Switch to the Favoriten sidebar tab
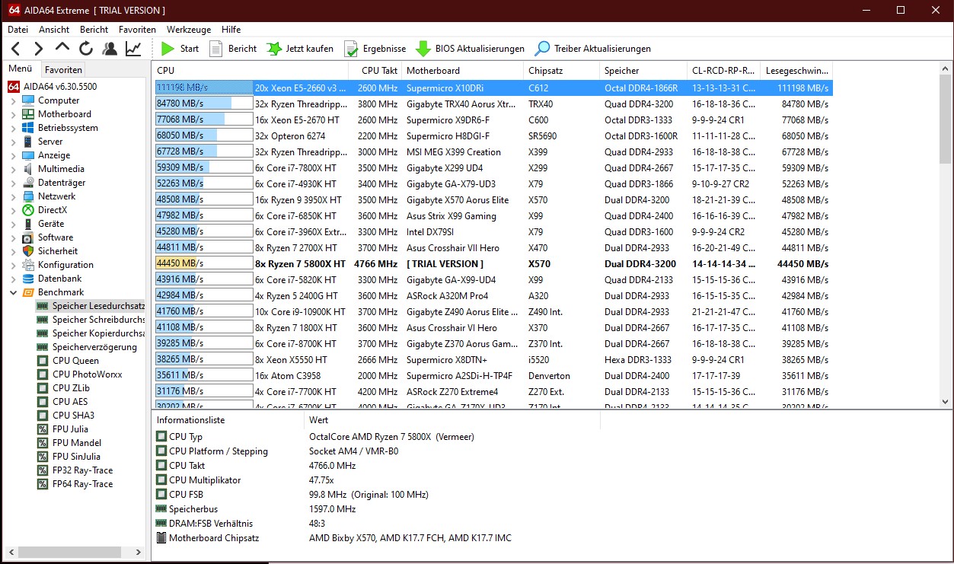This screenshot has width=954, height=564. coord(63,69)
